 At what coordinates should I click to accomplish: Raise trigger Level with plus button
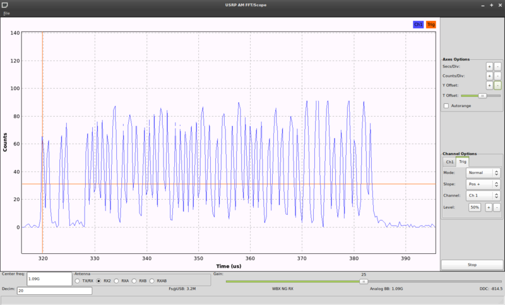pyautogui.click(x=488, y=207)
